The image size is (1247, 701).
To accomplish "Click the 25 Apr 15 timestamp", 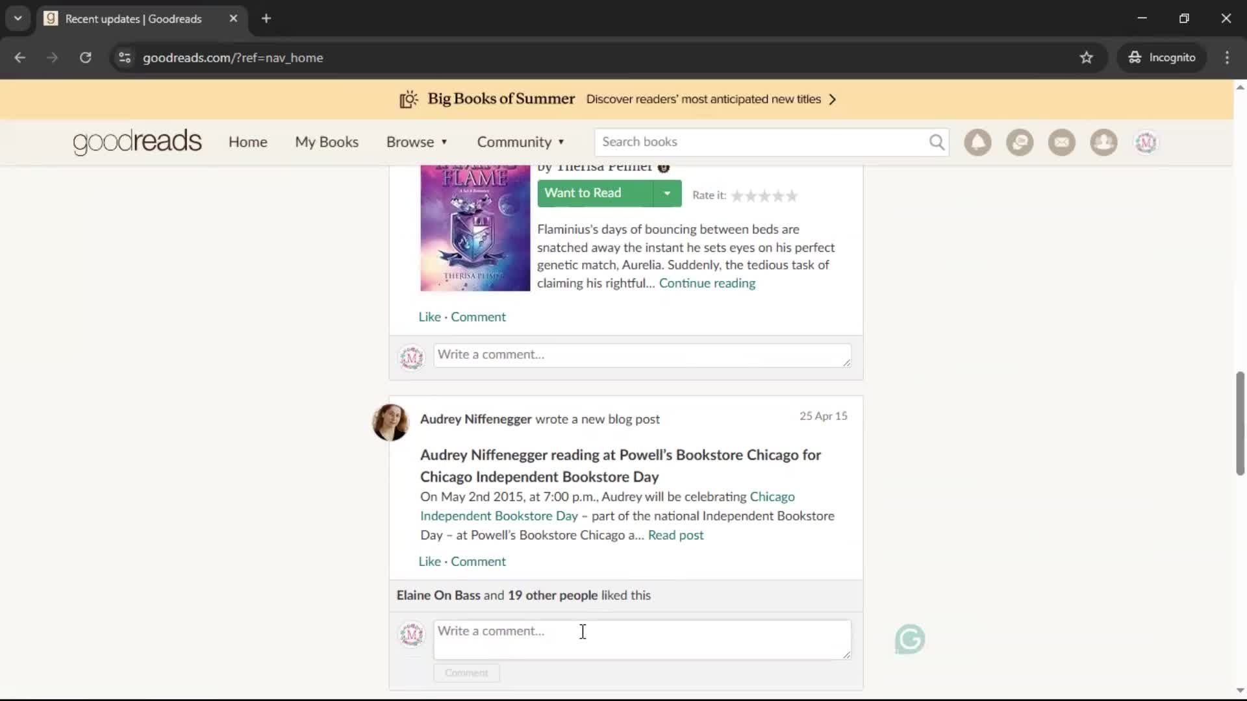I will (x=823, y=416).
